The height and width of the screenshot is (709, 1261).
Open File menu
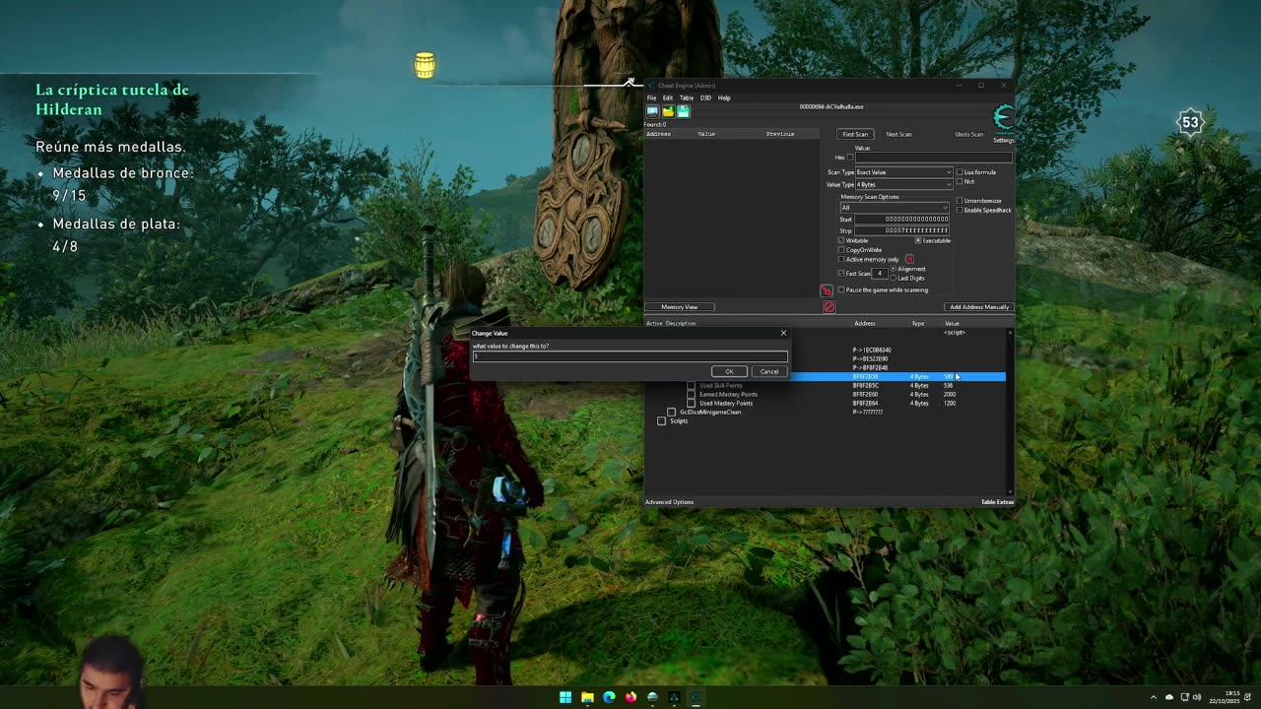click(x=651, y=98)
